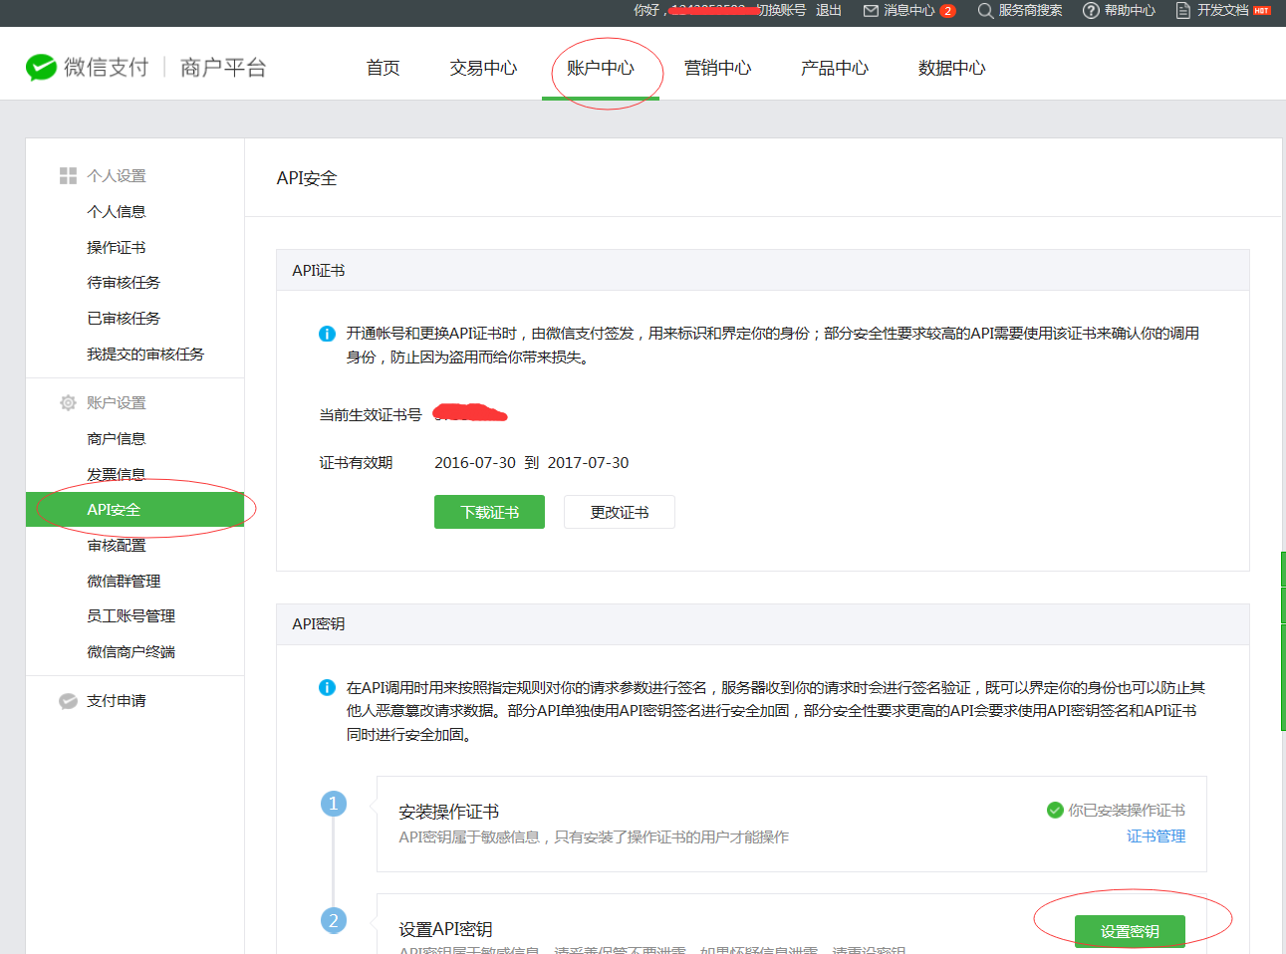Click the unread count badge on 消息中心
The height and width of the screenshot is (954, 1286).
tap(947, 11)
